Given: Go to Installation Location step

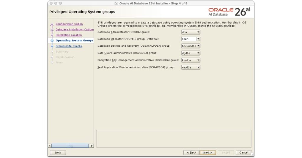Looking at the screenshot, I should point(69,35).
